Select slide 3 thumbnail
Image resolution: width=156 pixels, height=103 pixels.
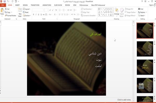[145, 49]
